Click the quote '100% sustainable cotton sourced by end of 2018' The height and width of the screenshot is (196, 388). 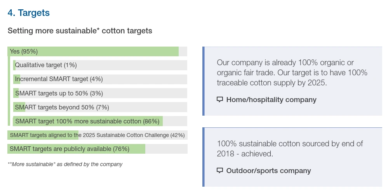coord(290,149)
